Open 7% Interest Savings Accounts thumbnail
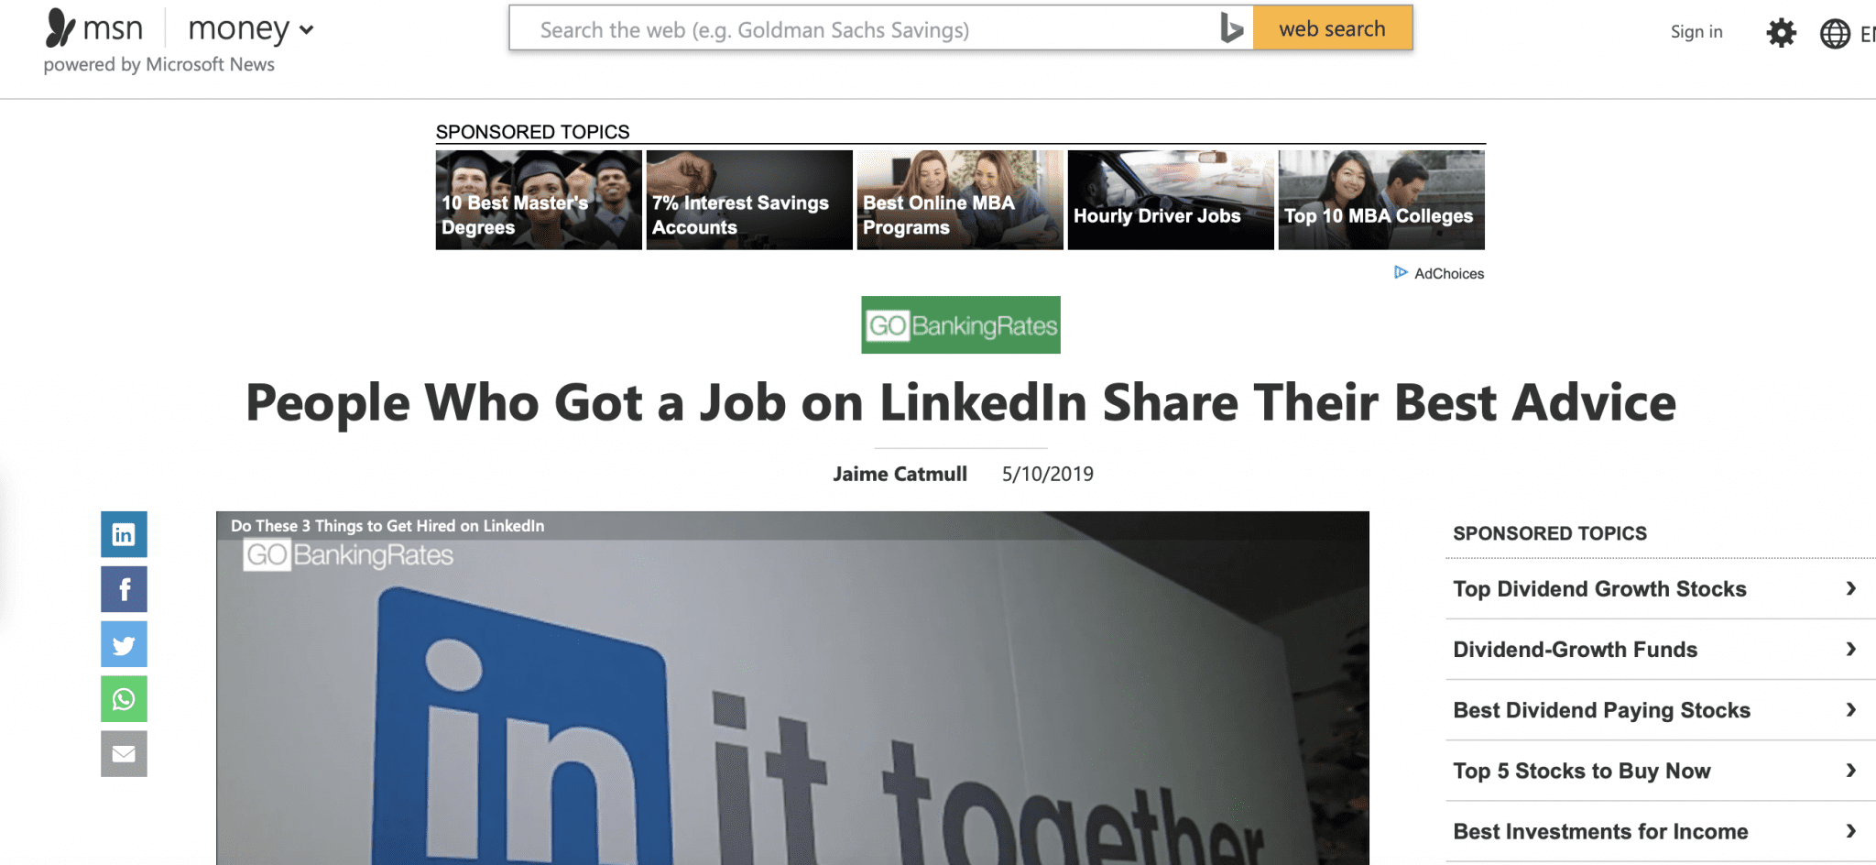1876x865 pixels. pos(749,200)
